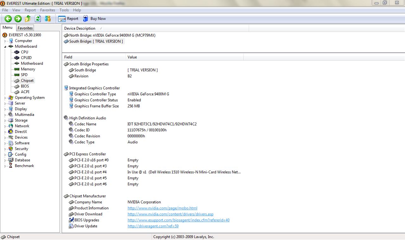Expand the Display tree node

point(5,109)
